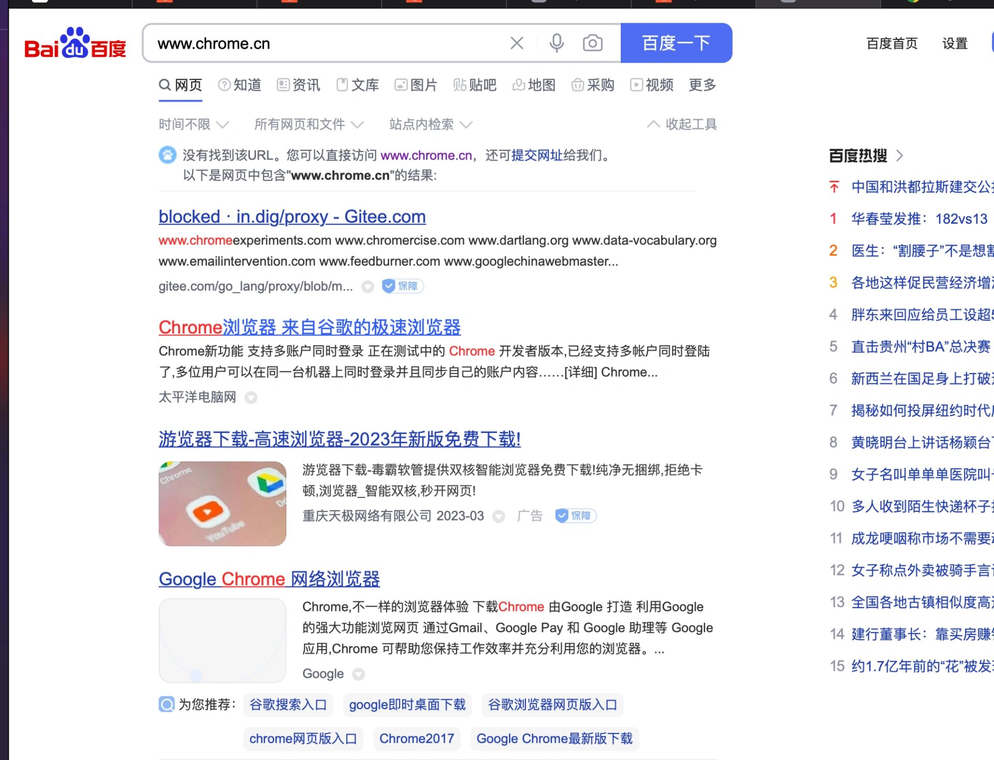Expand the 站点内检索 dropdown
The width and height of the screenshot is (994, 760).
coord(431,124)
